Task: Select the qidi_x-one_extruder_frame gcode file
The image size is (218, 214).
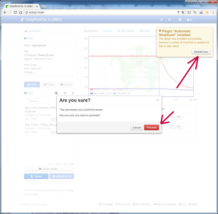Action: (x=41, y=109)
